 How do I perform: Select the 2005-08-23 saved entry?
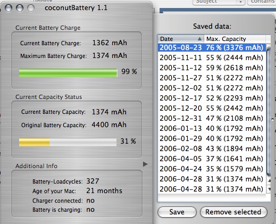(212, 47)
